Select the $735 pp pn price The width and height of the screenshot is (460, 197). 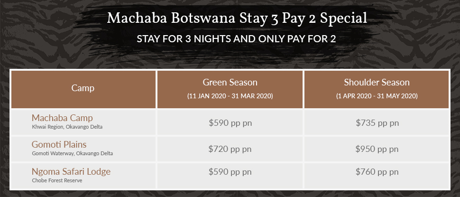(x=377, y=123)
